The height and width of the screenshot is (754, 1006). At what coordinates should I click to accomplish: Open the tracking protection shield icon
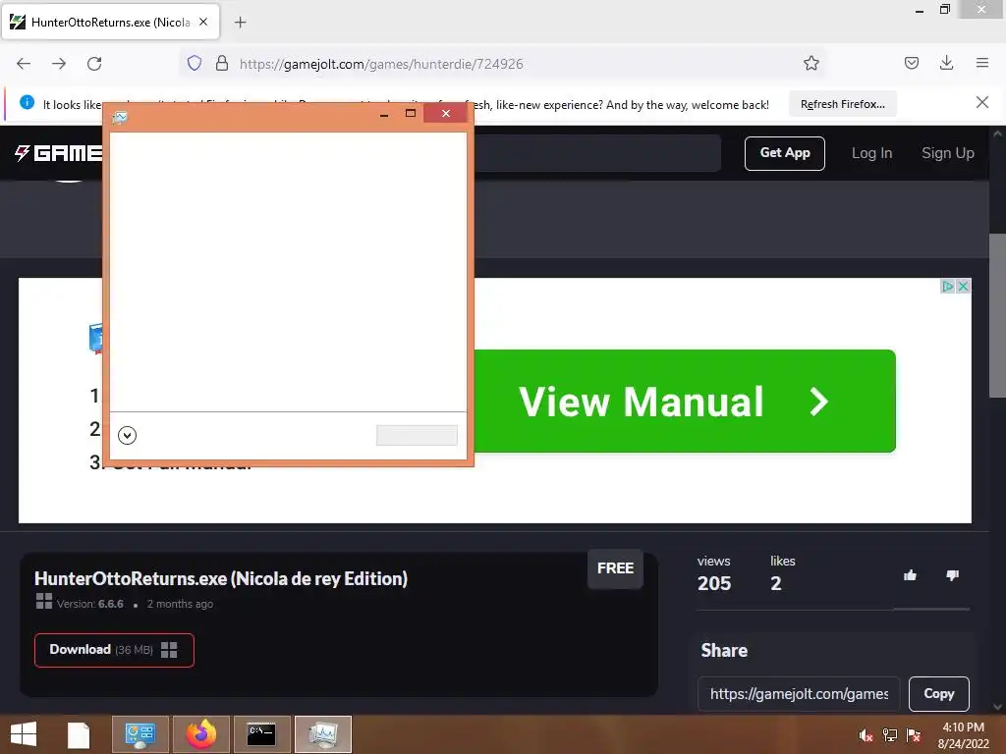pos(195,63)
